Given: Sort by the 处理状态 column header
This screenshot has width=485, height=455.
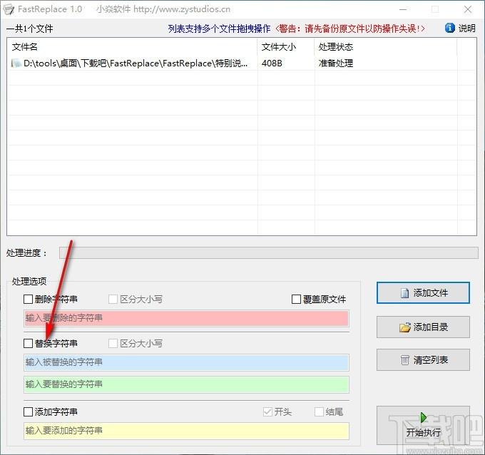Looking at the screenshot, I should pos(386,47).
